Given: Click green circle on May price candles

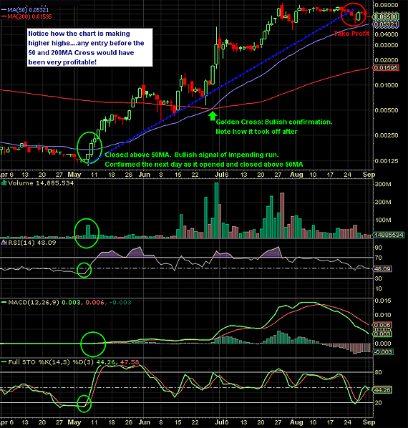Looking at the screenshot, I should 89,147.
